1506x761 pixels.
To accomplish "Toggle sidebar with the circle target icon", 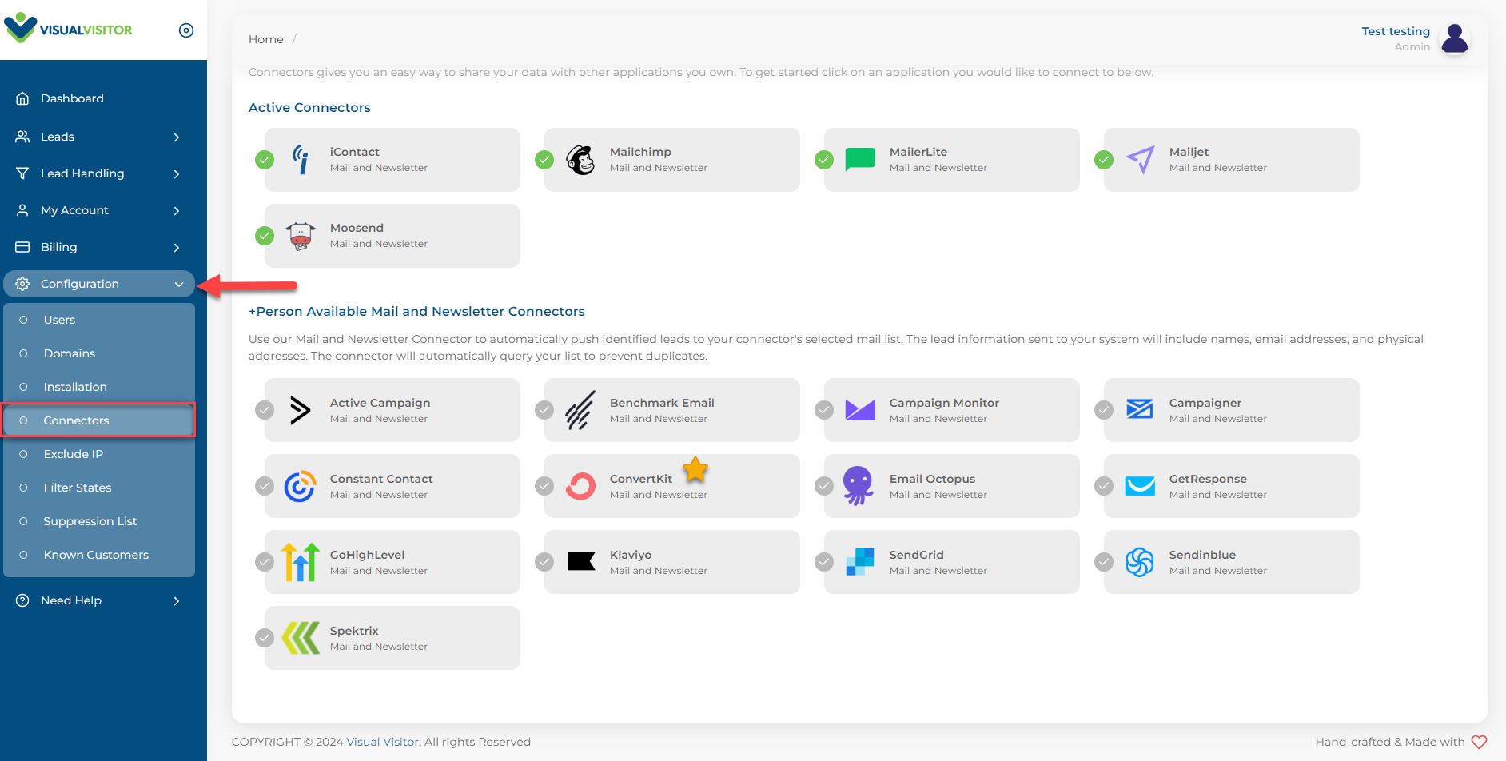I will coord(186,30).
